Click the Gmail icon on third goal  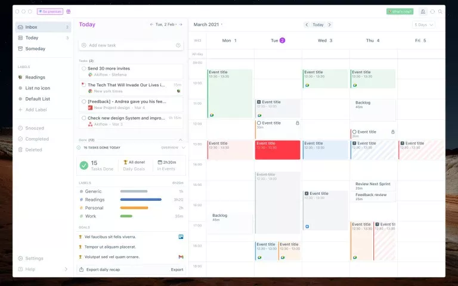point(181,257)
